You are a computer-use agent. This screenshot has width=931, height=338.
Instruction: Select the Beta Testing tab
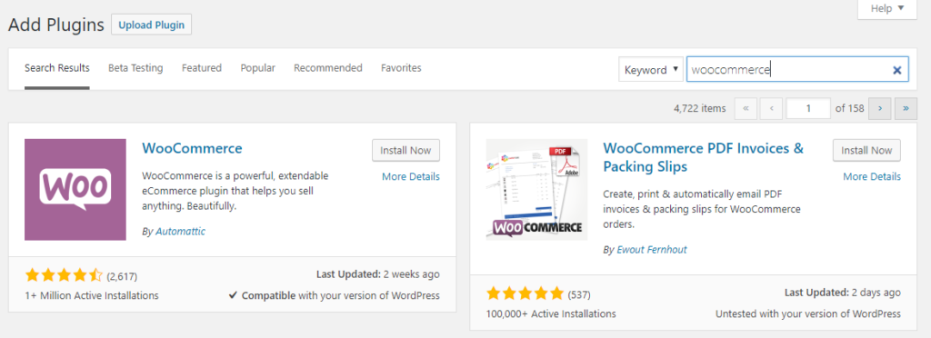click(x=135, y=67)
